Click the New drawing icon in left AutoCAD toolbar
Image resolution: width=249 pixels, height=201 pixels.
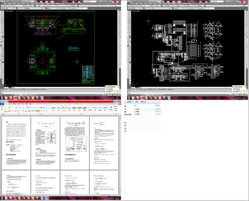pyautogui.click(x=1, y=6)
